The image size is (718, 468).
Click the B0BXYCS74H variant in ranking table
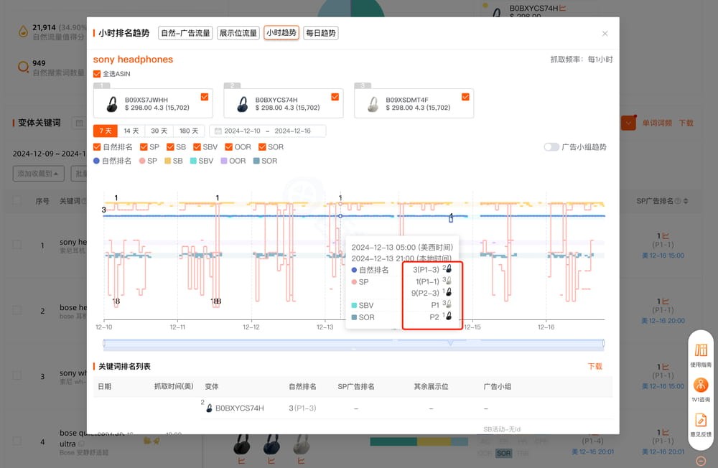(240, 408)
